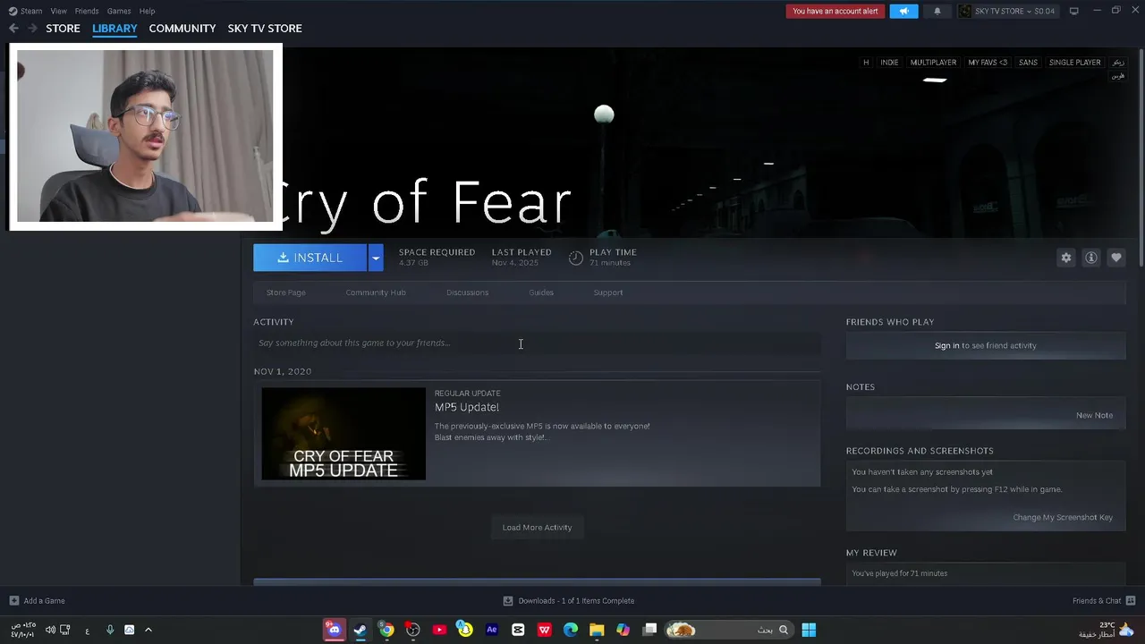Image resolution: width=1145 pixels, height=644 pixels.
Task: Open the Community Hub link
Action: 376,292
